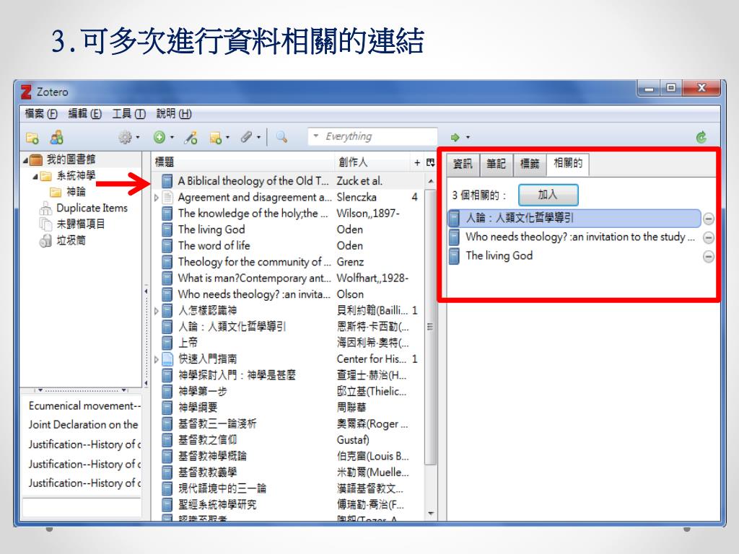This screenshot has height=554, width=739.
Task: Open the New Note dropdown arrow
Action: click(x=227, y=138)
